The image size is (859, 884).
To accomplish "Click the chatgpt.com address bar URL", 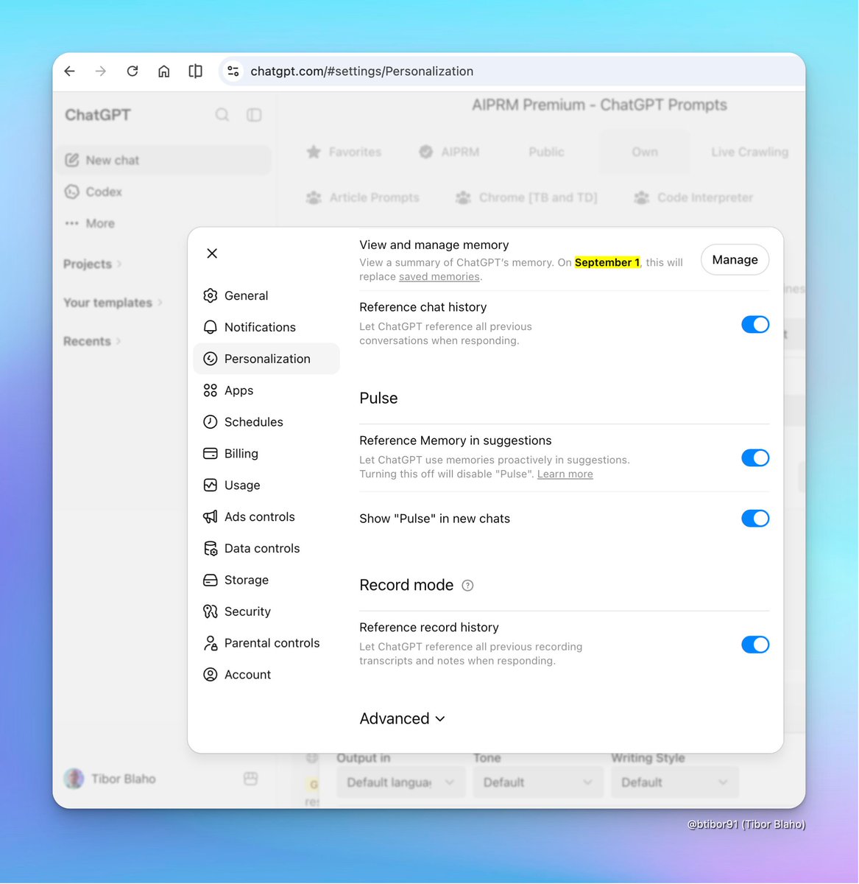I will [362, 71].
